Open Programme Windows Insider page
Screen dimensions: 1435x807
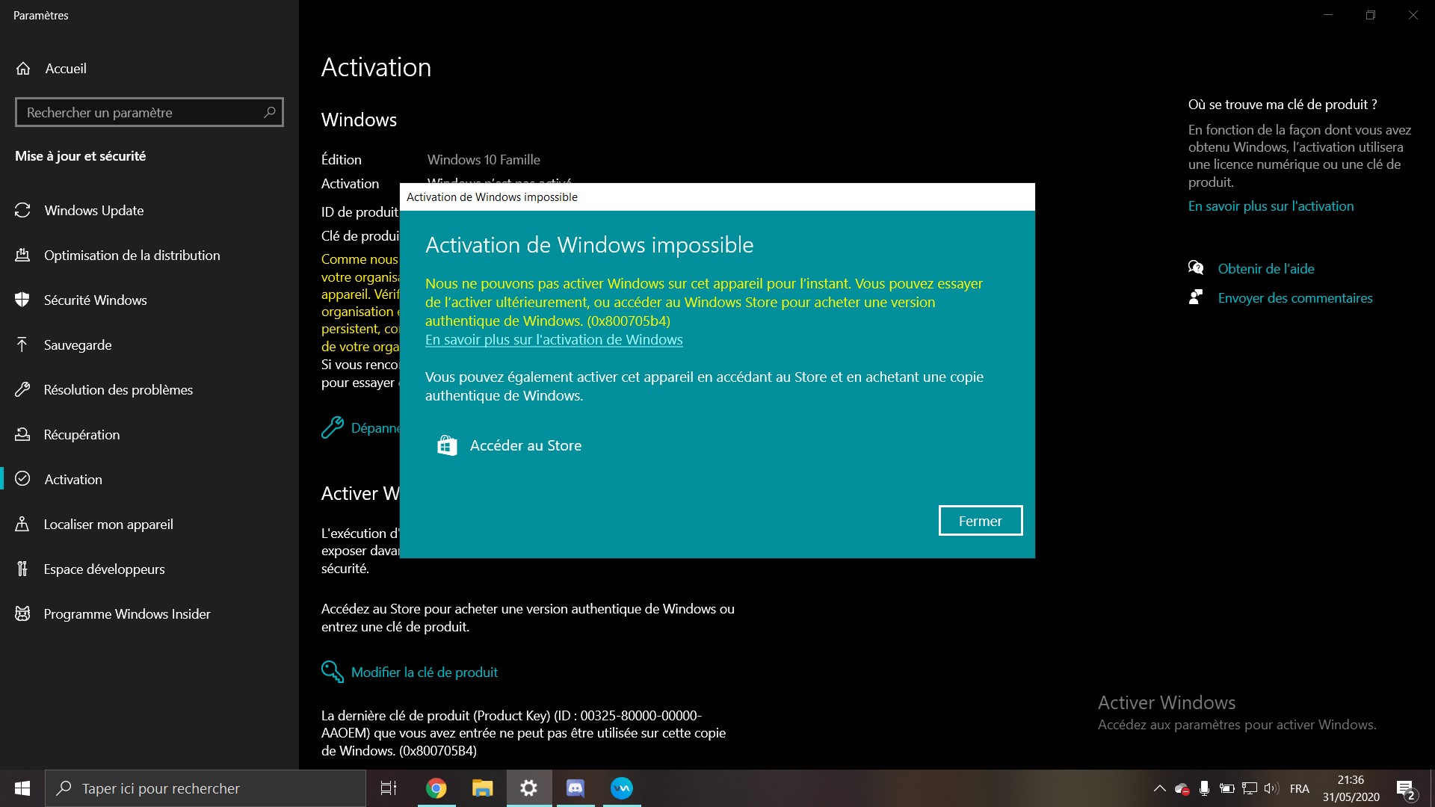pos(126,614)
